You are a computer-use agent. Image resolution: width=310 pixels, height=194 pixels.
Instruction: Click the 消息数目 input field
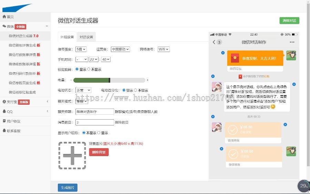click(x=95, y=122)
